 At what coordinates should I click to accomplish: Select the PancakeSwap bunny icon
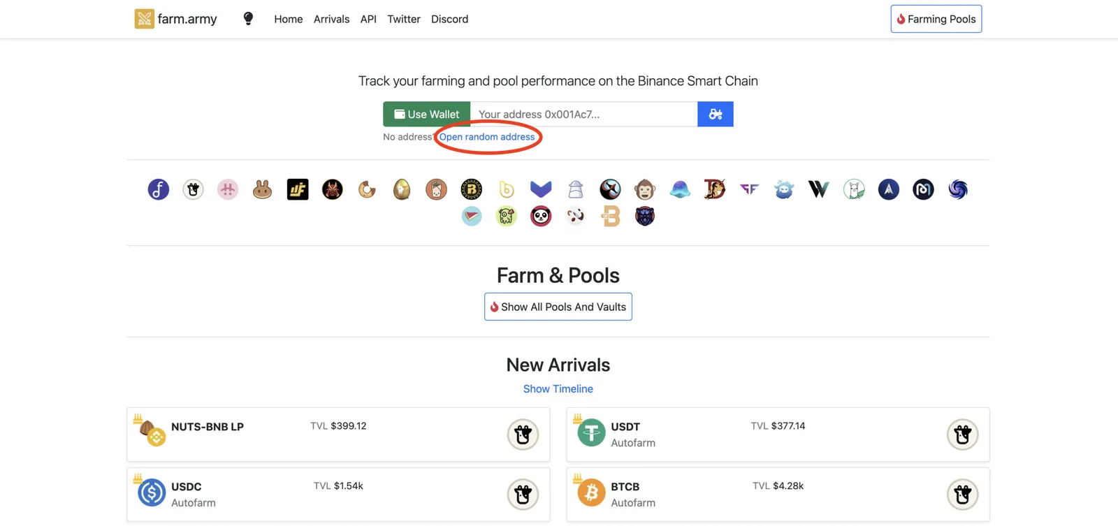[262, 189]
